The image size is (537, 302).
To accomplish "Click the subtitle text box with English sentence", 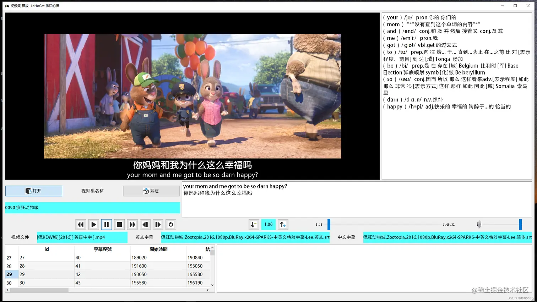I will [x=357, y=199].
